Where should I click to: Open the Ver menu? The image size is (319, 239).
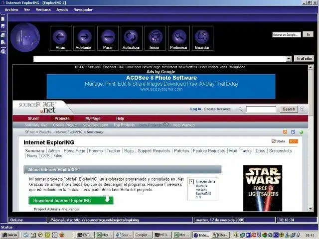click(27, 9)
